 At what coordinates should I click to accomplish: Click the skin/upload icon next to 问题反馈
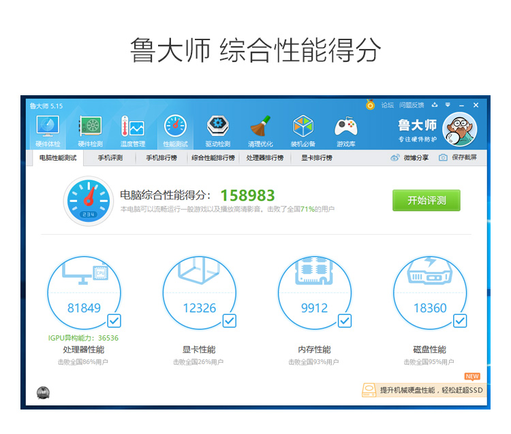coord(435,105)
